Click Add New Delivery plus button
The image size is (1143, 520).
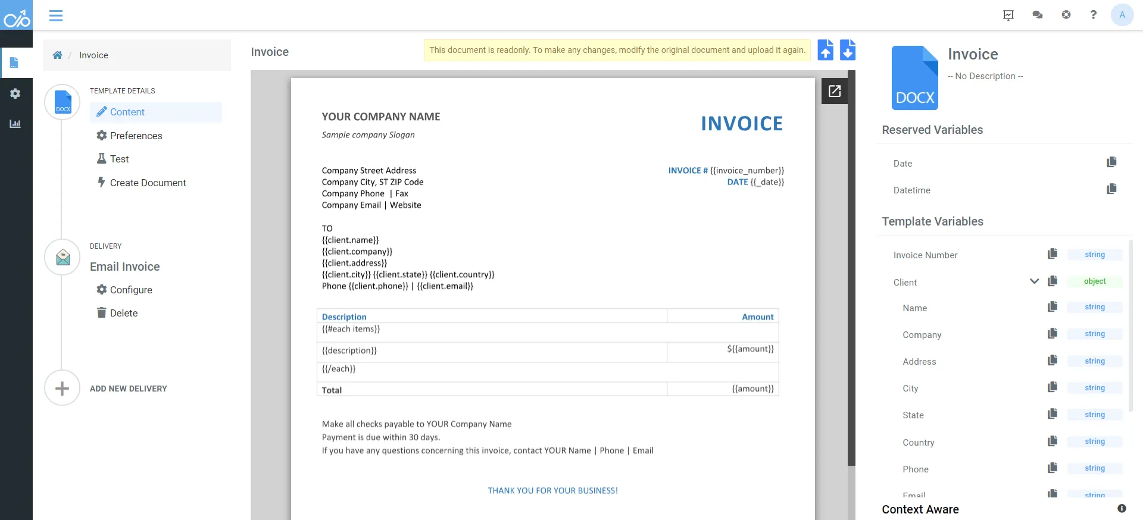[62, 389]
